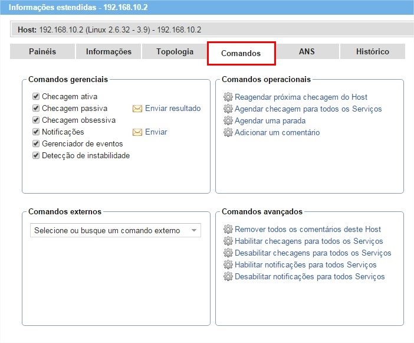This screenshot has width=414, height=343.
Task: Open the Histórico tab
Action: point(372,51)
